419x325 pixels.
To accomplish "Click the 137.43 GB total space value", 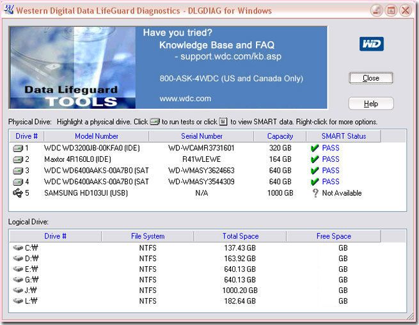I will (240, 248).
